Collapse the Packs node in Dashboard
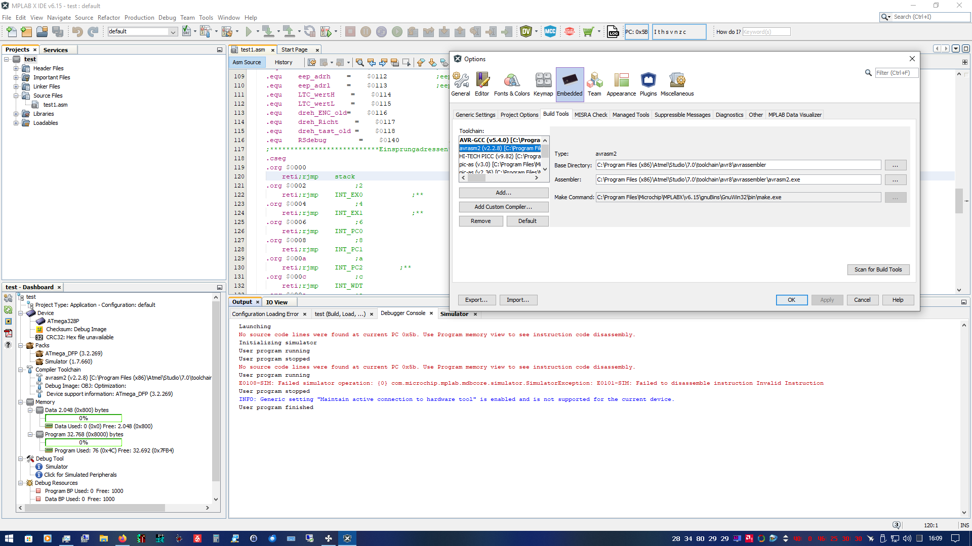Viewport: 972px width, 546px height. click(x=21, y=345)
